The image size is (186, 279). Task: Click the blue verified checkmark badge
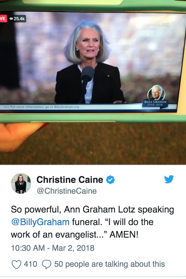click(110, 180)
